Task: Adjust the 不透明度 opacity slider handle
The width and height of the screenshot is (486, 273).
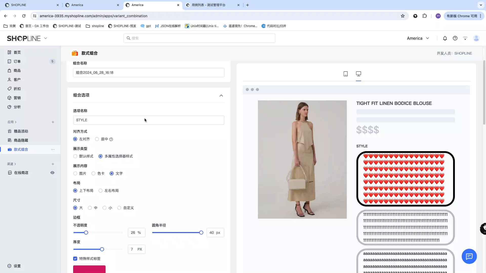Action: click(86, 233)
